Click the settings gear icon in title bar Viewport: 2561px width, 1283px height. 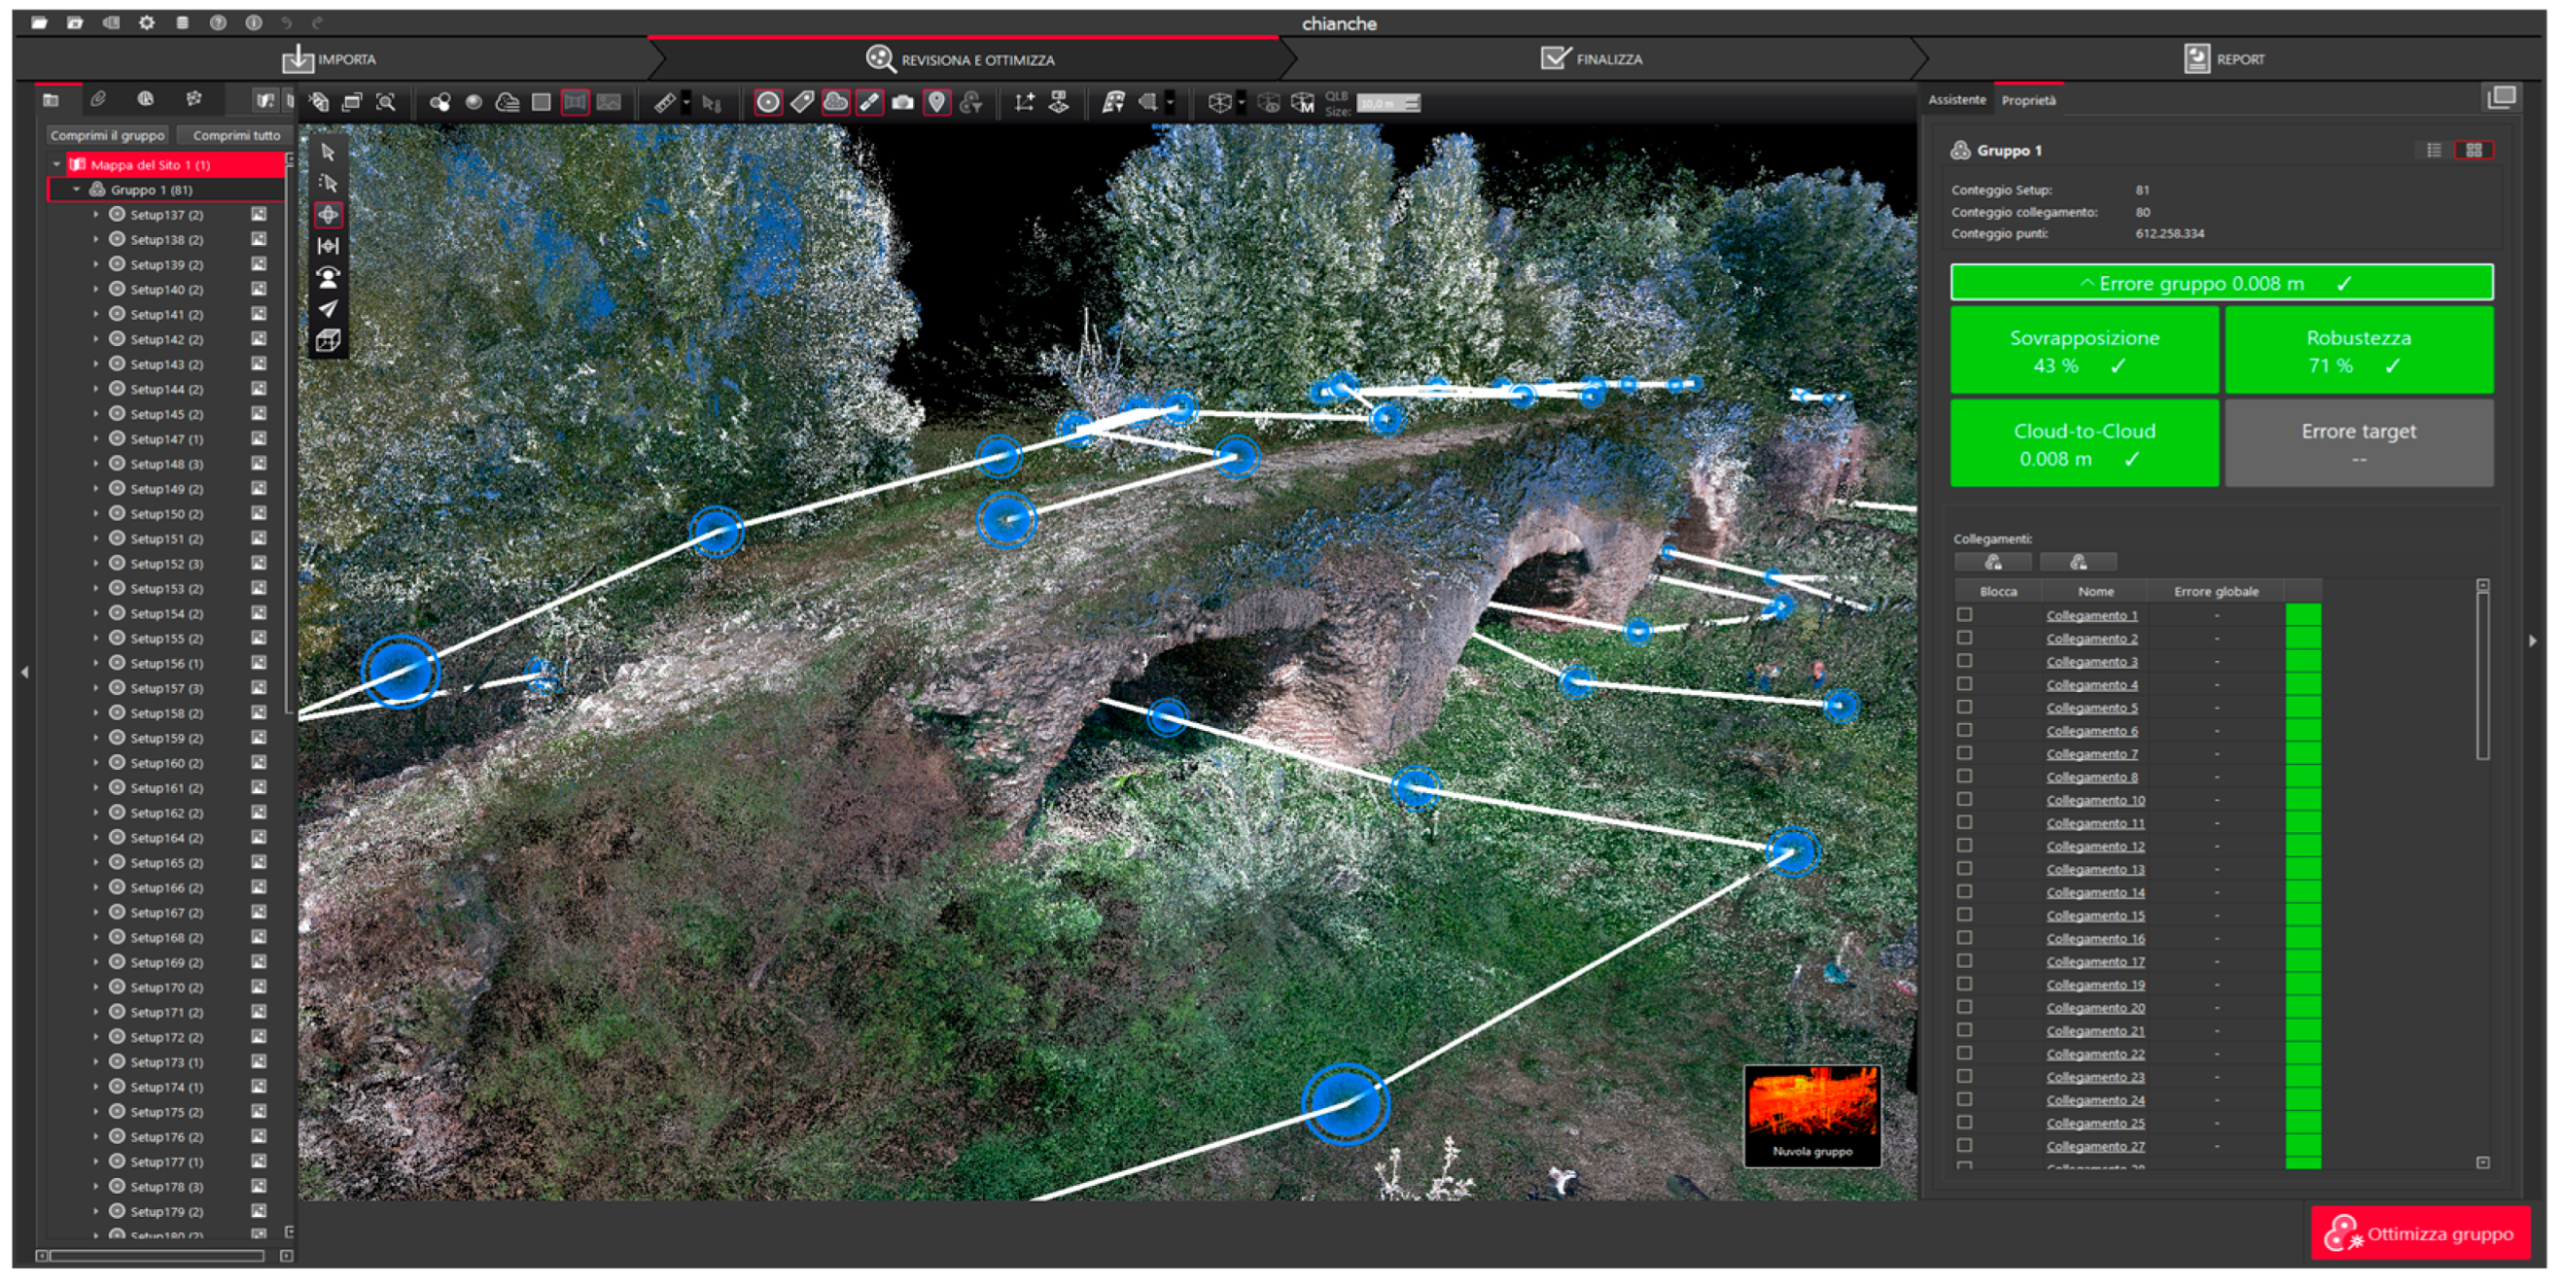146,21
